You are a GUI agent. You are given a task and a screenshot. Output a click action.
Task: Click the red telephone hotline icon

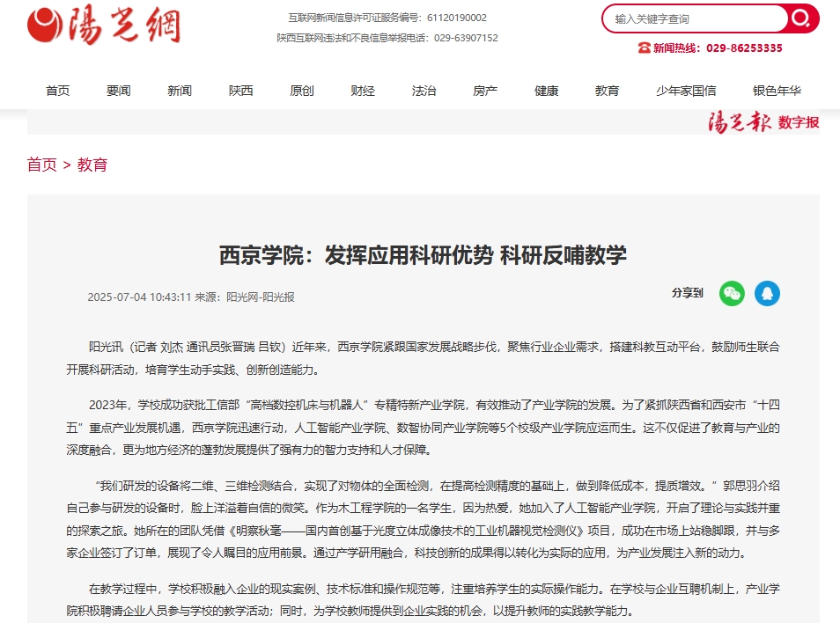[x=644, y=48]
